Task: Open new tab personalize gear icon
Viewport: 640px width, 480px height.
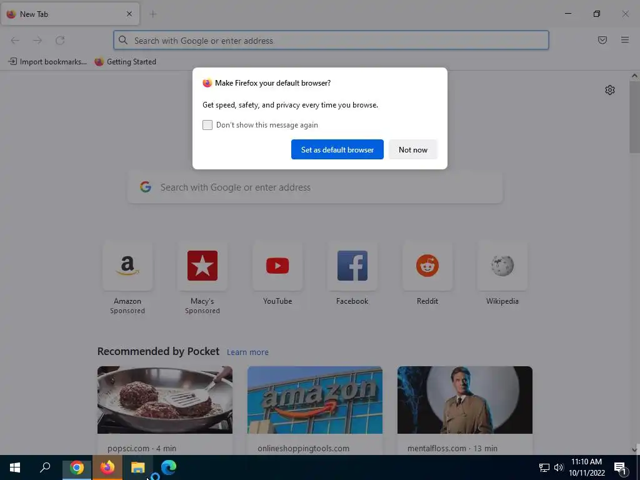Action: (610, 90)
